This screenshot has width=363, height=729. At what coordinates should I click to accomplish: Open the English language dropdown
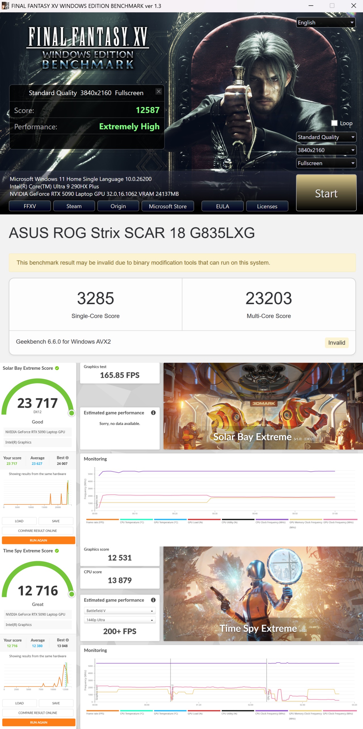326,22
